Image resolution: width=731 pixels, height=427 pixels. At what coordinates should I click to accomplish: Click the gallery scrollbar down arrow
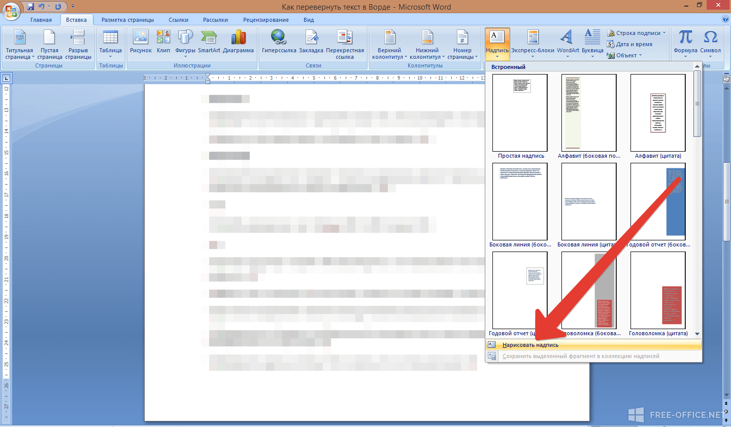tap(697, 334)
